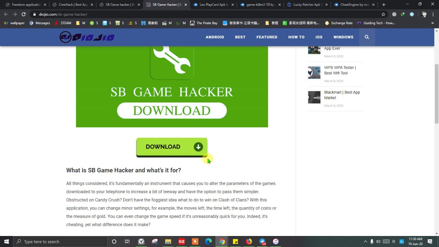The image size is (439, 247).
Task: Click the taskbar clock showing 11:30 AM
Action: coord(415,242)
